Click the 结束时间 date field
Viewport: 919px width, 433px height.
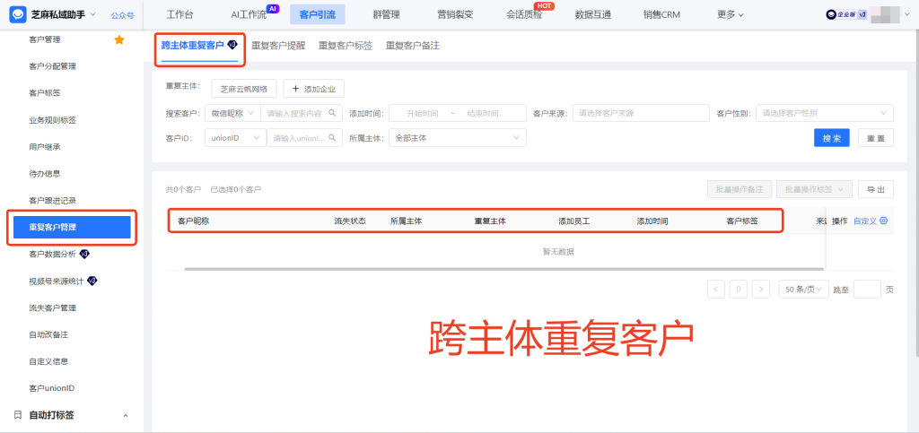click(483, 113)
